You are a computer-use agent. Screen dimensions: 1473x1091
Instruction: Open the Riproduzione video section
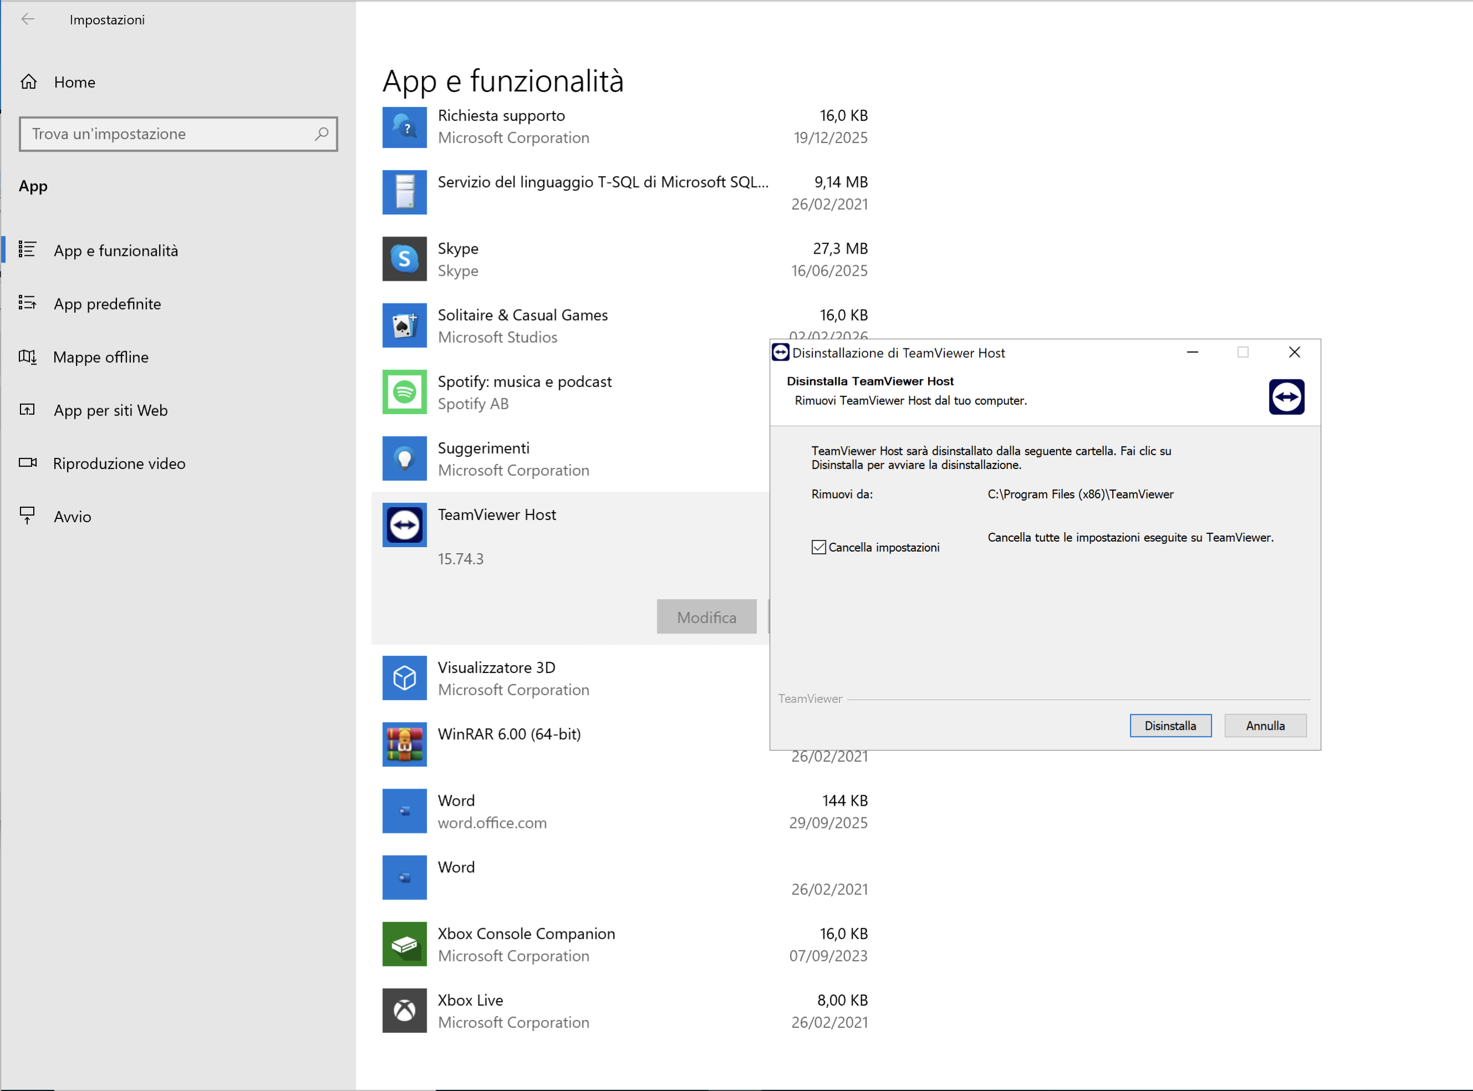tap(120, 464)
